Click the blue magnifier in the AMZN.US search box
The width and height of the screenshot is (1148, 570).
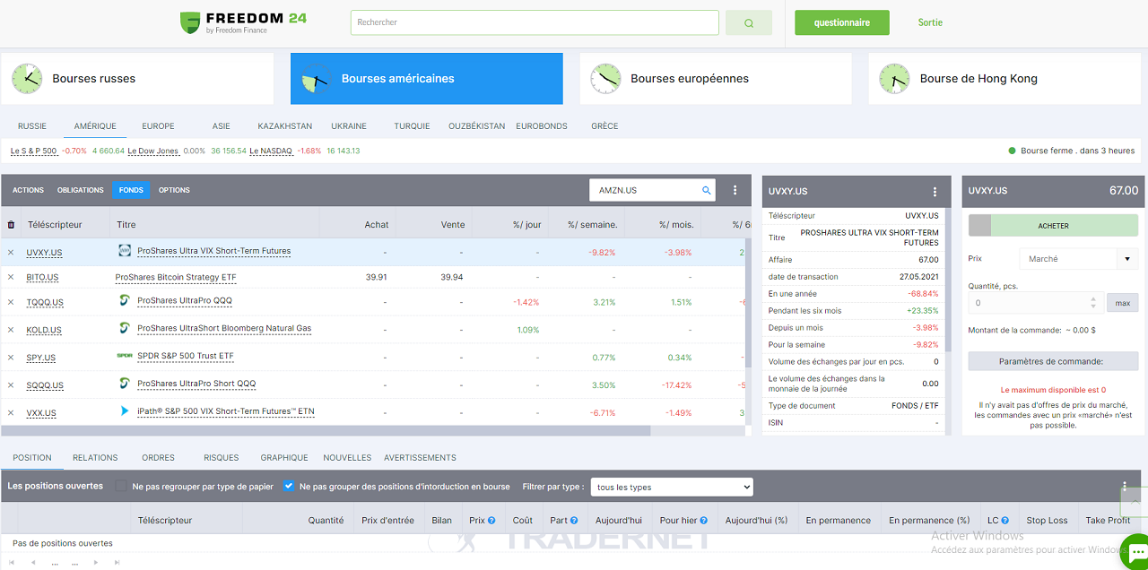click(x=707, y=190)
